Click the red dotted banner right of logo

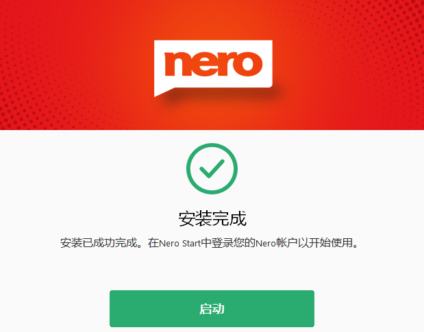[x=349, y=65]
